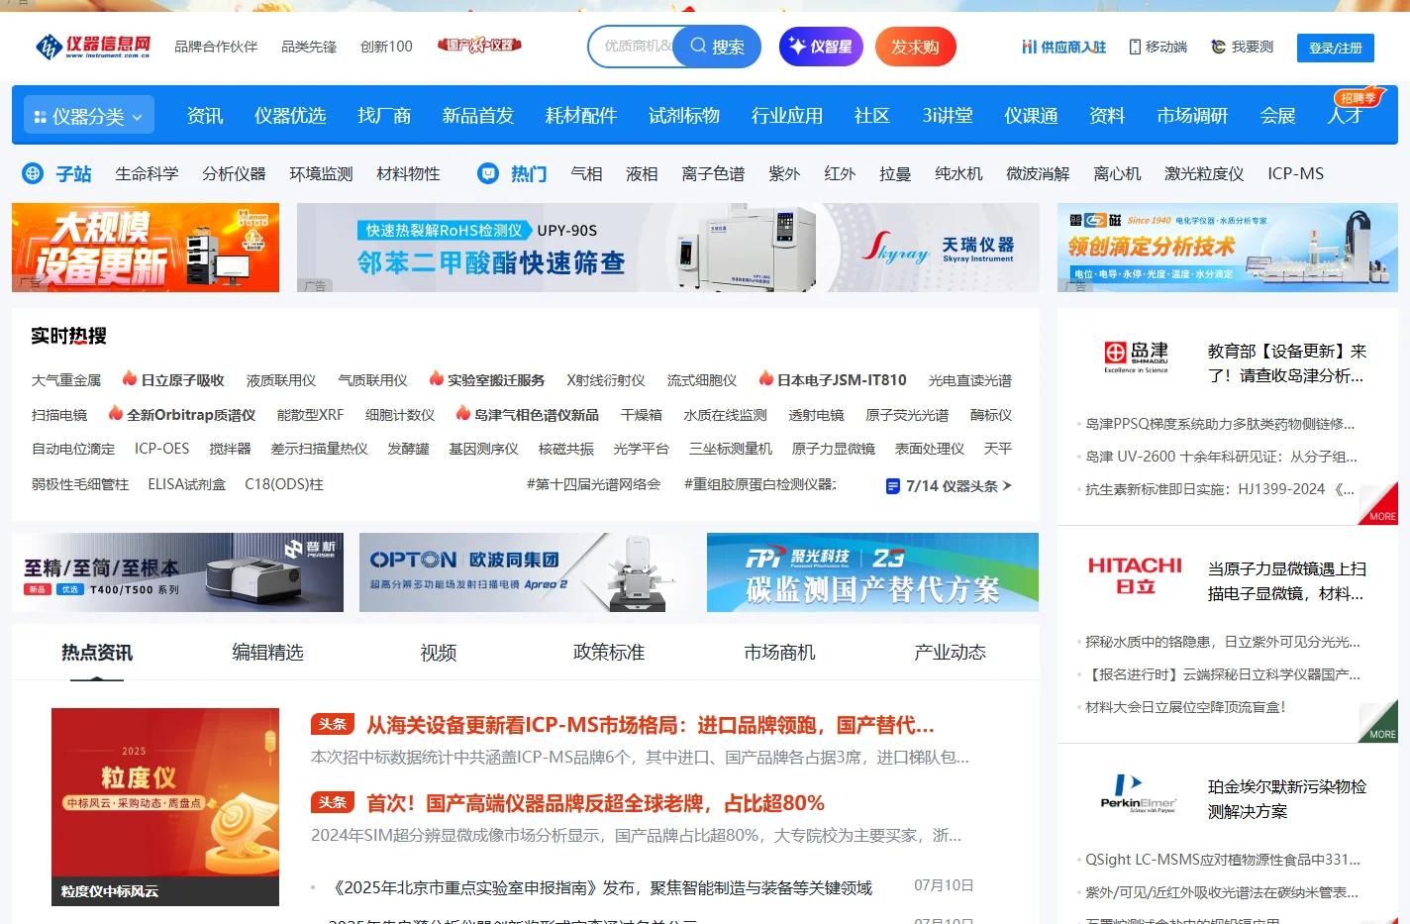Click 实验室搬迁服务 hot term
This screenshot has width=1410, height=924.
tap(487, 380)
